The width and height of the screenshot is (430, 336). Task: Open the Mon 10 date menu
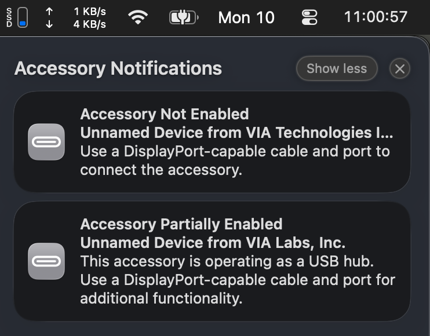point(246,17)
